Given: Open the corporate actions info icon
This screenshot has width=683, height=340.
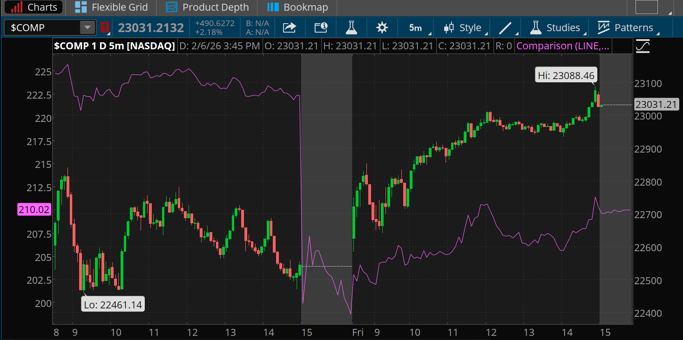Looking at the screenshot, I should click(x=320, y=27).
